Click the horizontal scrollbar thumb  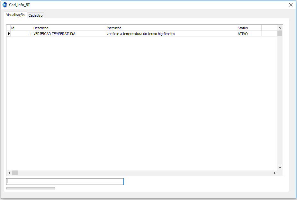[x=15, y=173]
